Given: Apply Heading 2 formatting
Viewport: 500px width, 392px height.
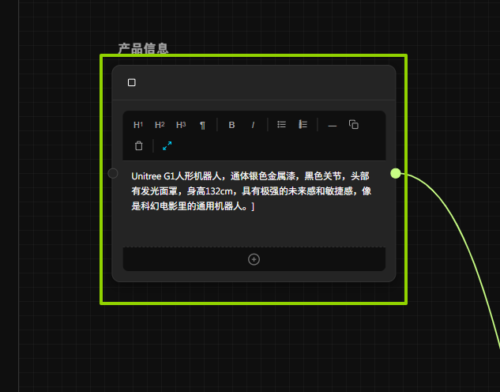Looking at the screenshot, I should 160,125.
